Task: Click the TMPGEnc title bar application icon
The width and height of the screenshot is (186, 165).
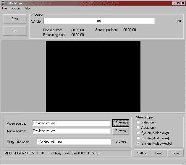Action: click(3, 3)
